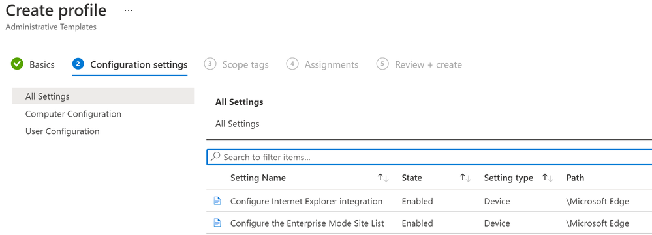Click the Setting type column header
Viewport: 652px width, 235px height.
tap(508, 178)
